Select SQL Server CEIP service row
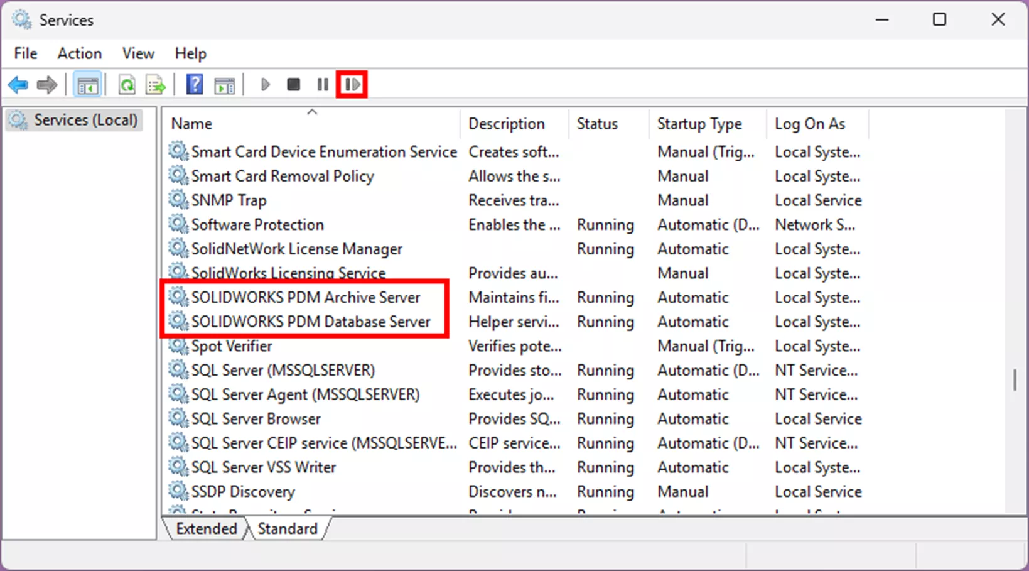This screenshot has width=1029, height=571. pos(515,443)
